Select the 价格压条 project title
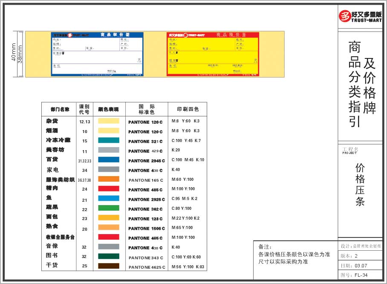Viewport: 387px width, 284px height. pos(360,184)
